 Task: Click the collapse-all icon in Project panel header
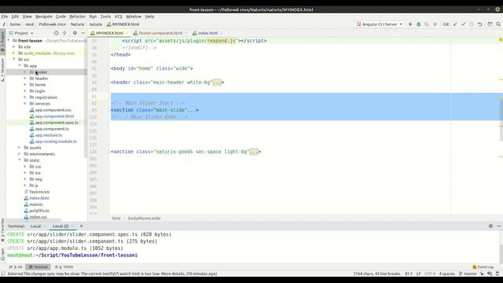(x=64, y=33)
